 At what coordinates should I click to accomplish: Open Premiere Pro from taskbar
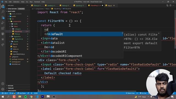click(43, 97)
